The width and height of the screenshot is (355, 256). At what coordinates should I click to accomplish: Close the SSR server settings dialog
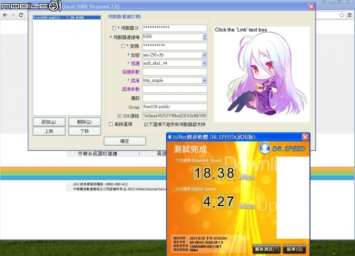point(311,6)
